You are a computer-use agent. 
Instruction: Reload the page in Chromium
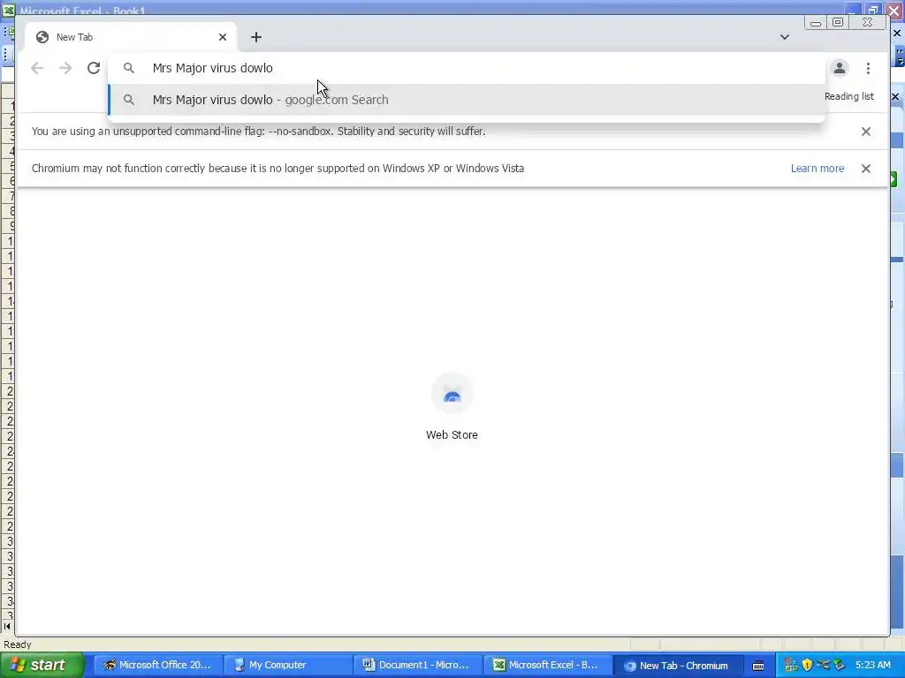click(x=94, y=68)
